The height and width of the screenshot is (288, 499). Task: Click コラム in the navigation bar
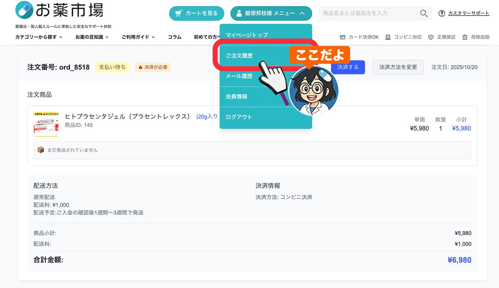point(174,37)
